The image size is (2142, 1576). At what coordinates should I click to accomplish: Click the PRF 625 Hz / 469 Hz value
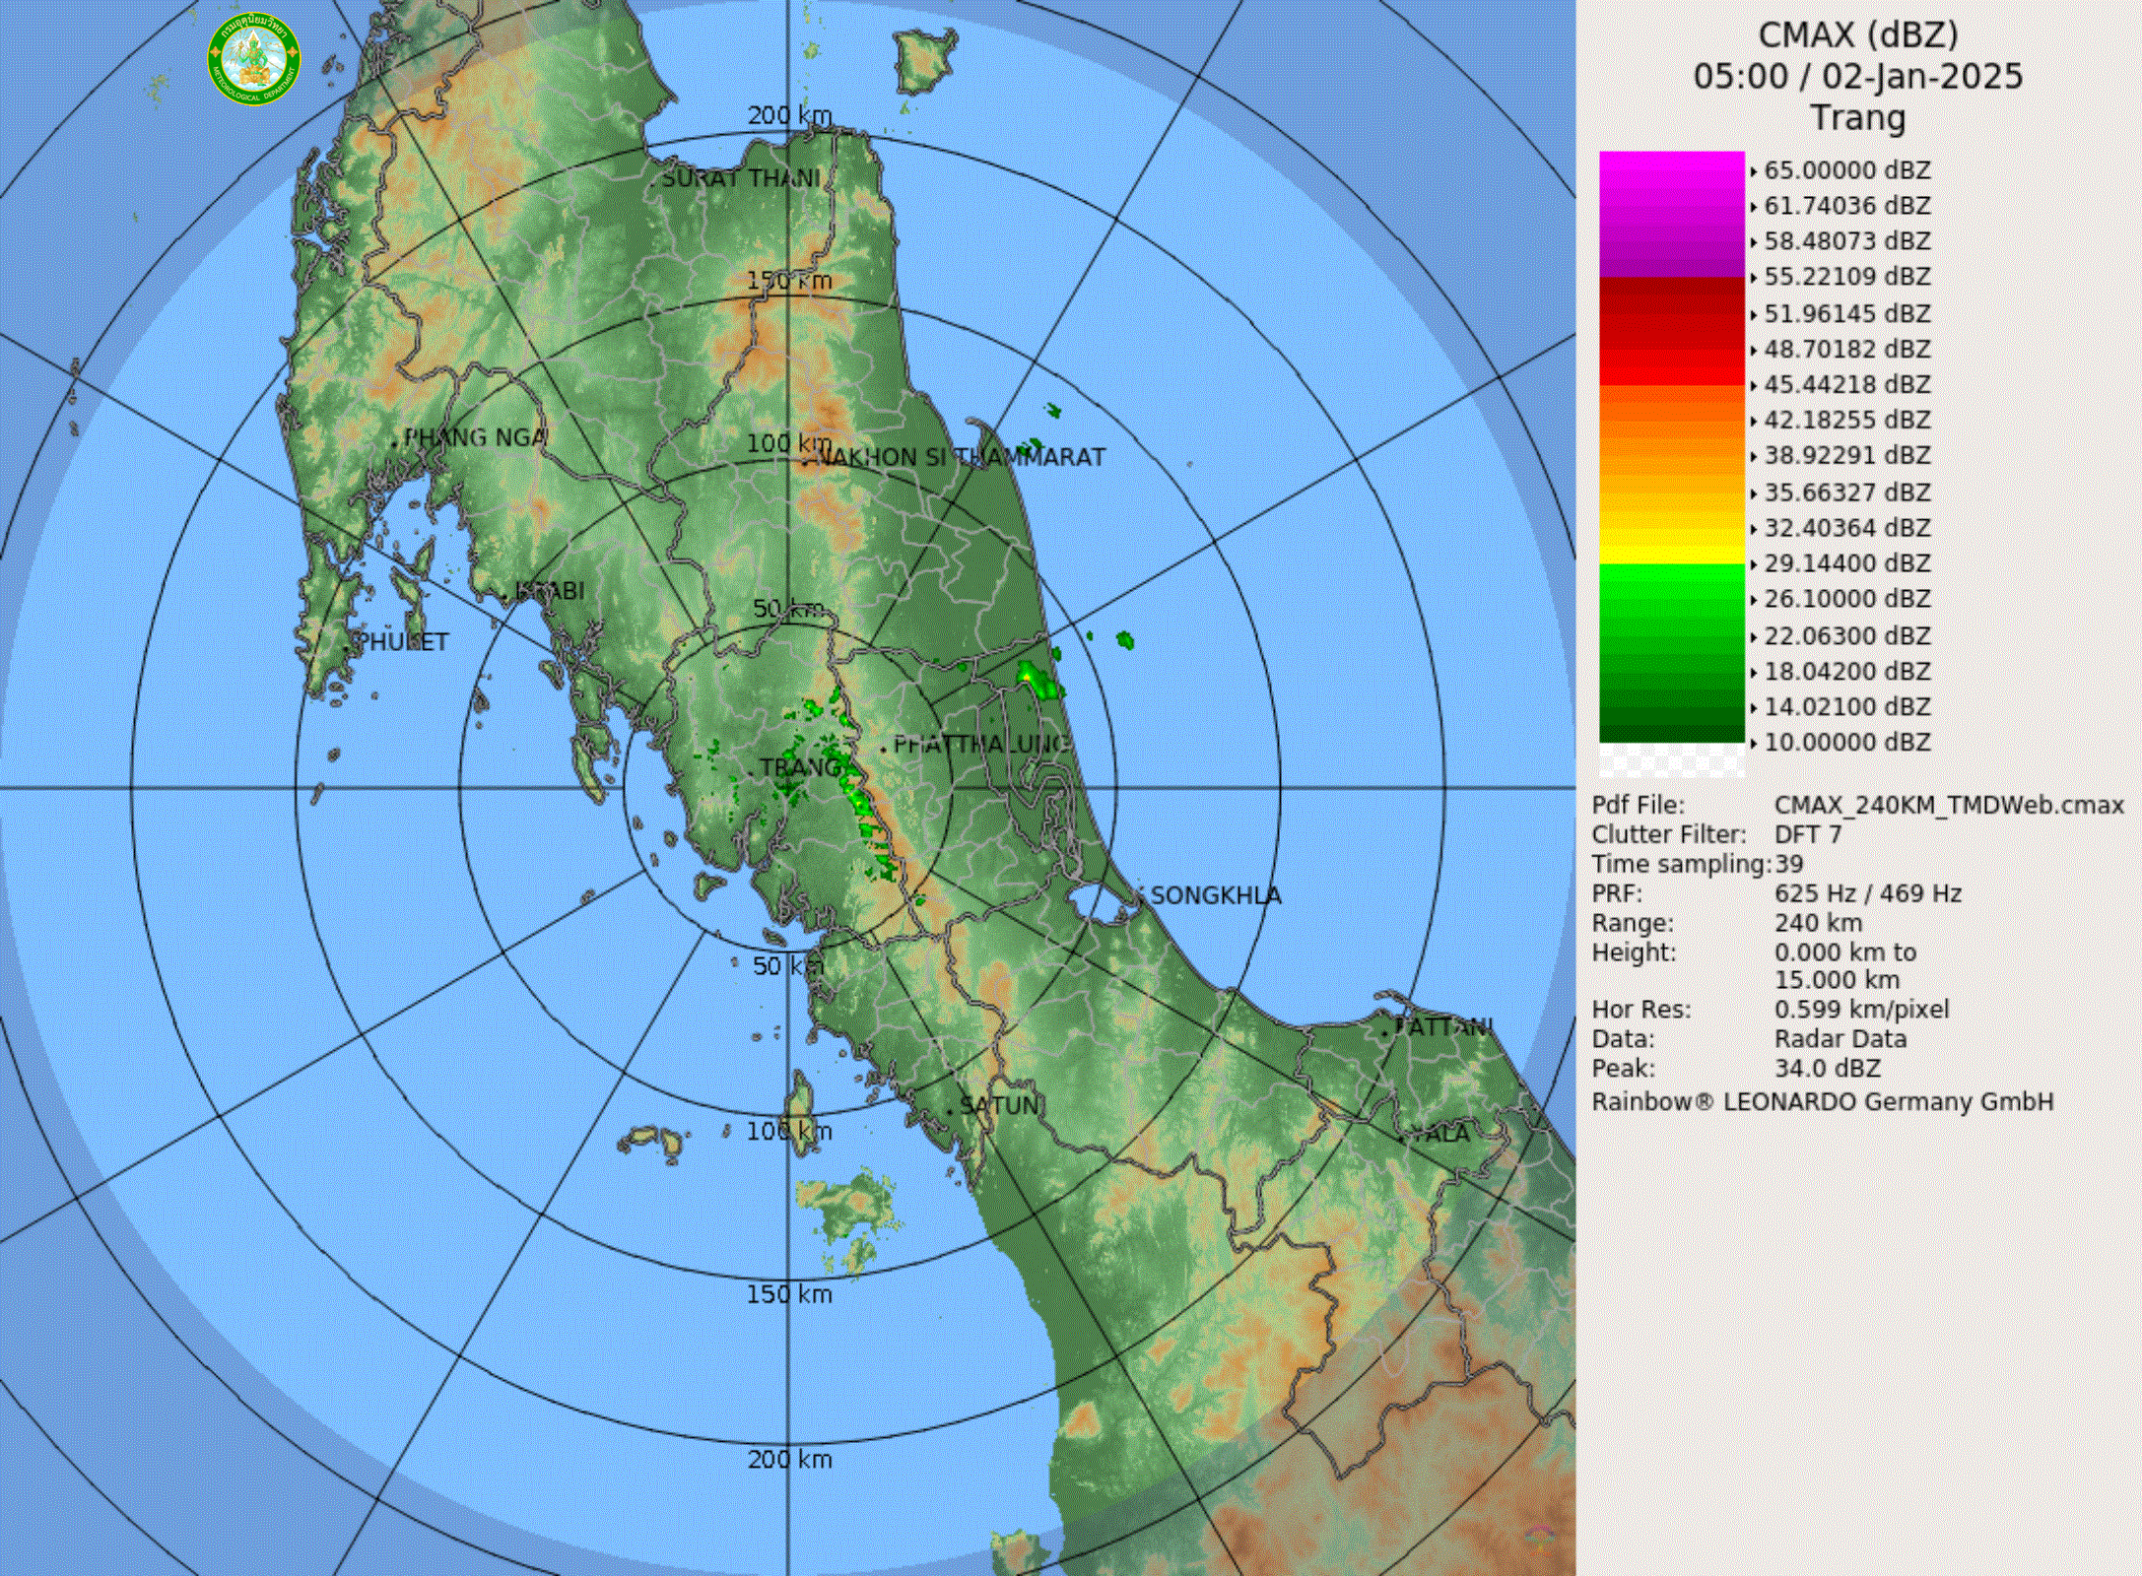(x=1868, y=893)
